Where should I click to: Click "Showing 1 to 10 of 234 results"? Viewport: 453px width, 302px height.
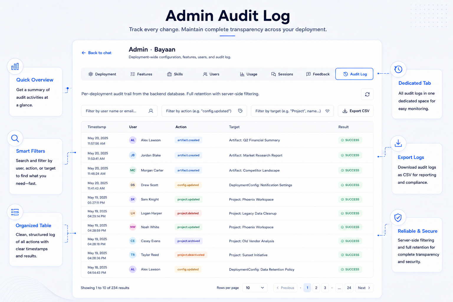point(105,288)
